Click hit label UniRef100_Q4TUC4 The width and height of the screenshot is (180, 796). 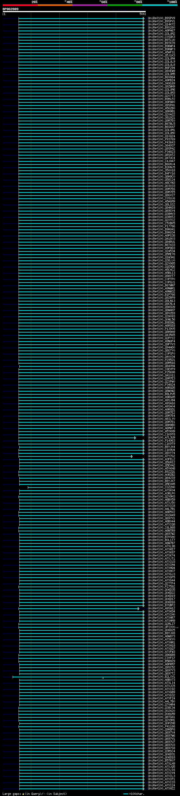161,158
